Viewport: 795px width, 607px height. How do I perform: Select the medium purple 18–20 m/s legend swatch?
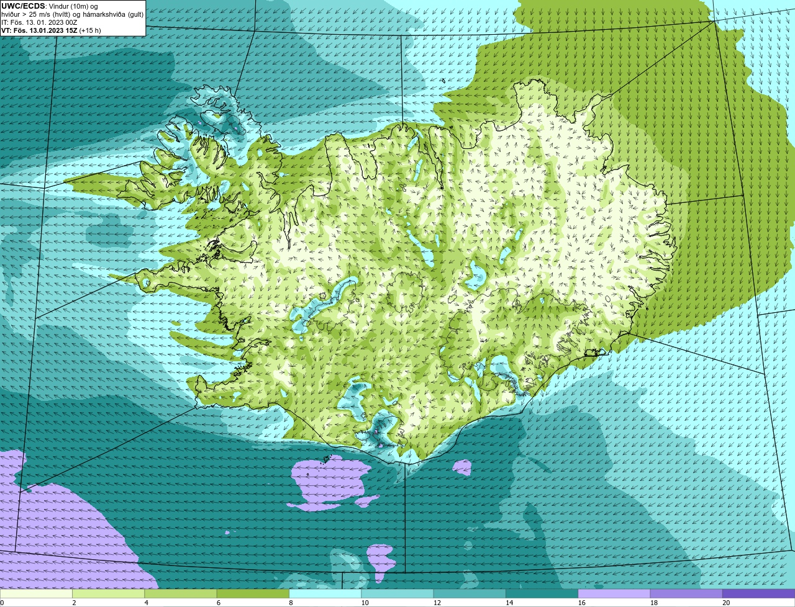click(686, 594)
